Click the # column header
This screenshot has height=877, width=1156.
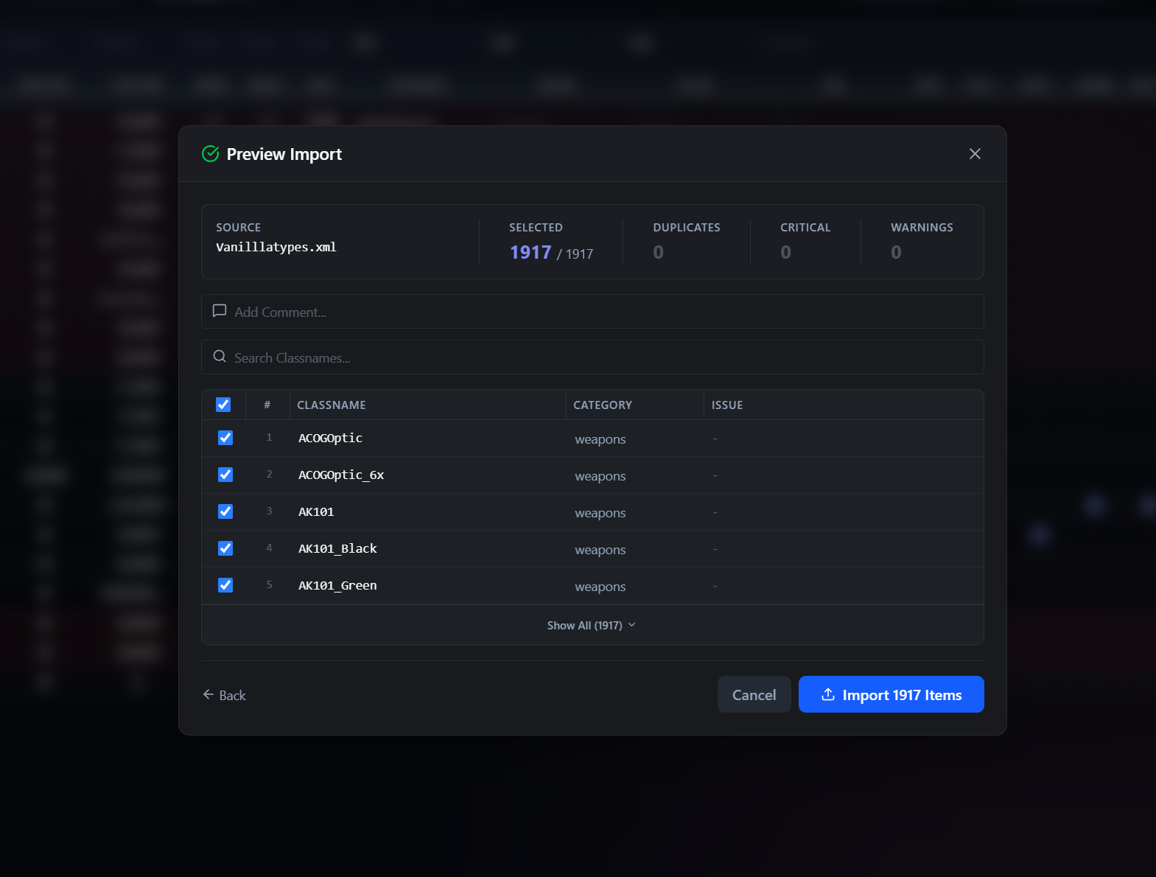pos(267,405)
